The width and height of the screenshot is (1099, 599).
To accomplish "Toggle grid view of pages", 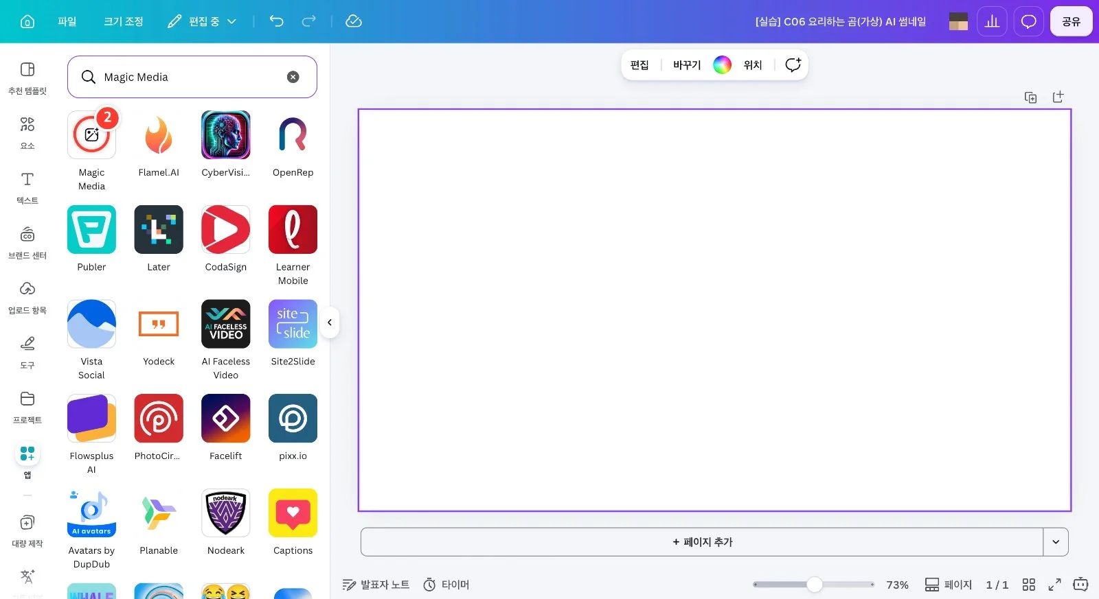I will point(1029,585).
